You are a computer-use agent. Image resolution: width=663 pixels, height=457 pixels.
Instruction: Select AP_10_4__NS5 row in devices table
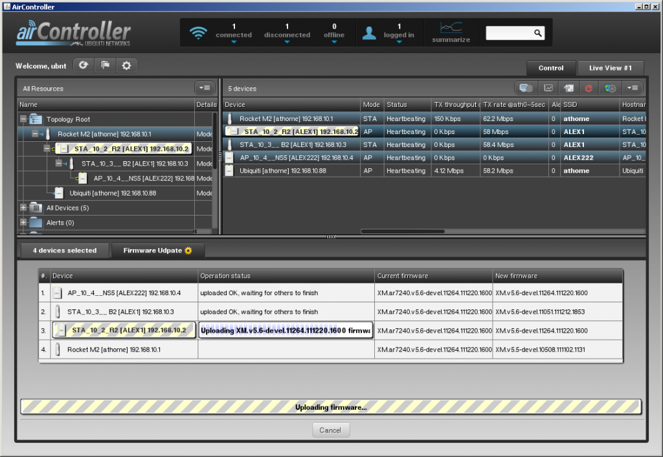[x=434, y=158]
